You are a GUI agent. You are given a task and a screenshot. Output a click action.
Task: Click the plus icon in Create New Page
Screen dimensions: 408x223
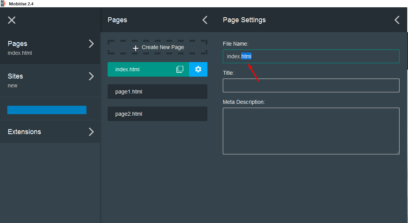135,48
